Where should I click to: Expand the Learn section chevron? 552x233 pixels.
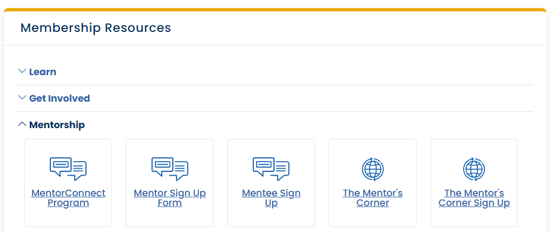click(x=22, y=71)
